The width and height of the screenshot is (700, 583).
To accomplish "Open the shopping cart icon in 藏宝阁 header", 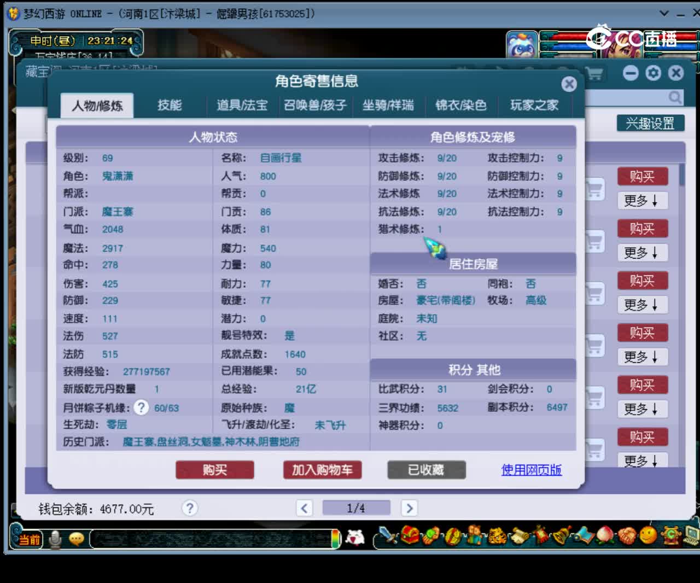I will pyautogui.click(x=594, y=73).
